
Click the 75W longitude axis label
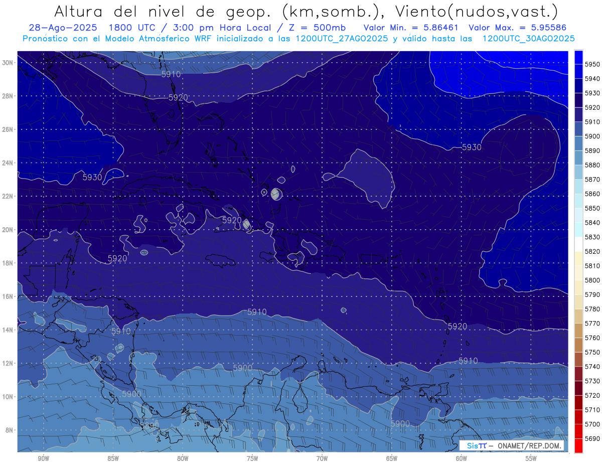point(252,458)
